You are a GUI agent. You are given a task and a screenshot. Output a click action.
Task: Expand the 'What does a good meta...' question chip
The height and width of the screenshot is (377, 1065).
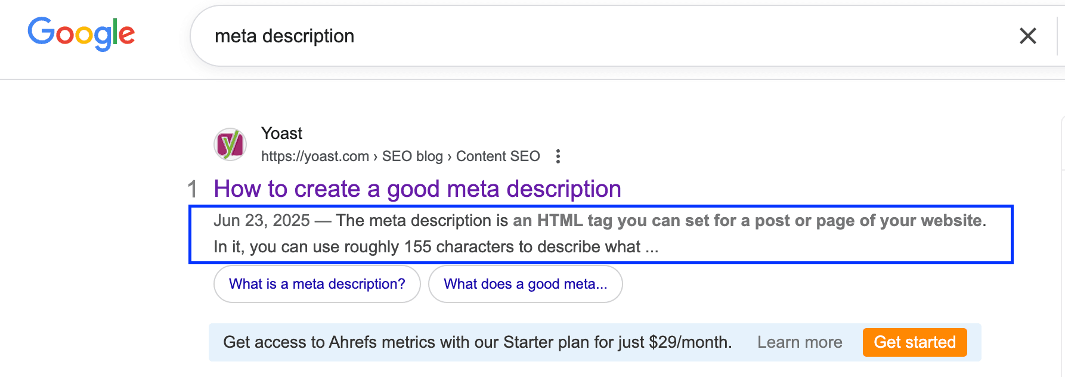point(525,284)
